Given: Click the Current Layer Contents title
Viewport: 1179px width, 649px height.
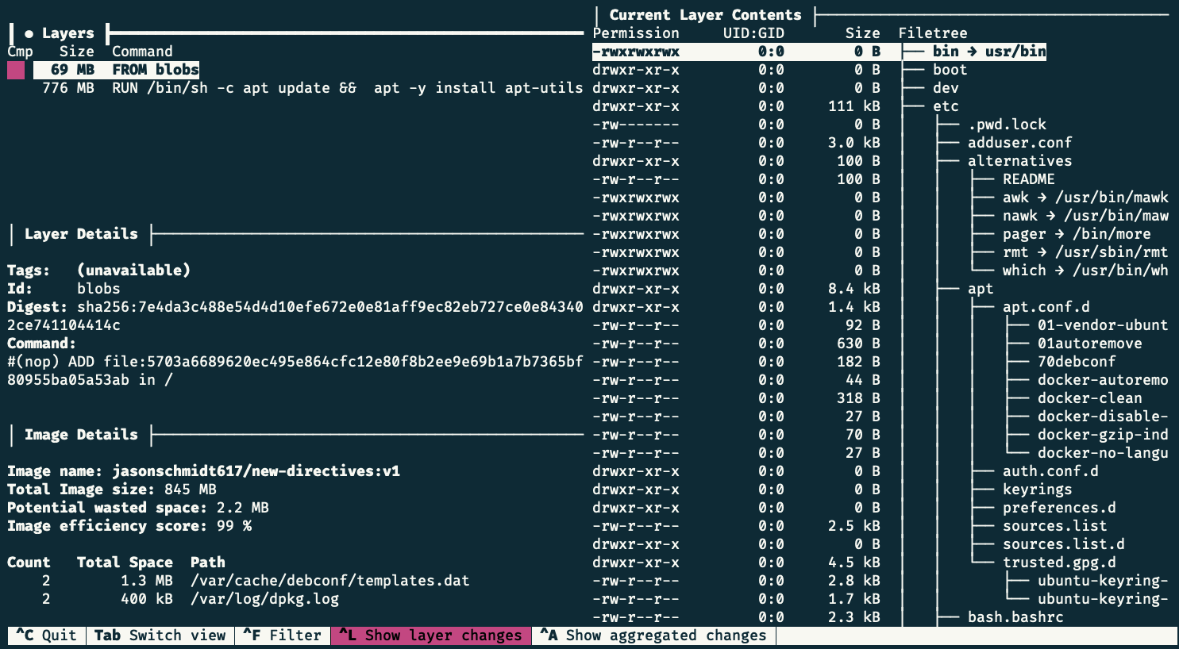Looking at the screenshot, I should [x=705, y=15].
